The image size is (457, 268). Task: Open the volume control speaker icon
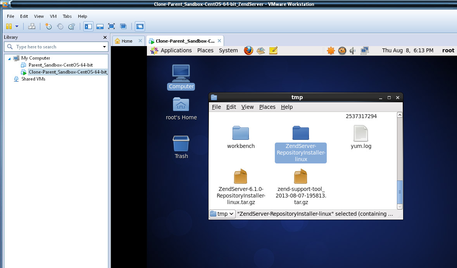(x=353, y=51)
